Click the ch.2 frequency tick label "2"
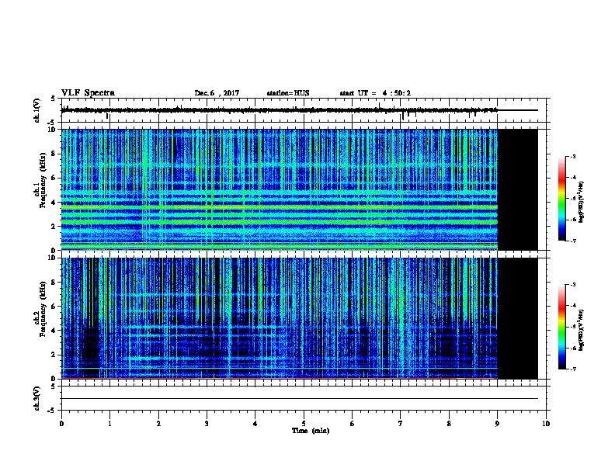 coord(54,355)
